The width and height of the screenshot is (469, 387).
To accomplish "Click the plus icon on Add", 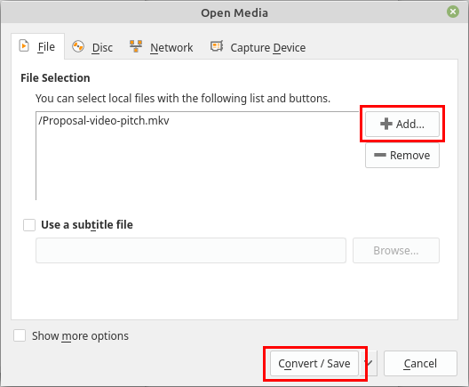I will point(386,124).
